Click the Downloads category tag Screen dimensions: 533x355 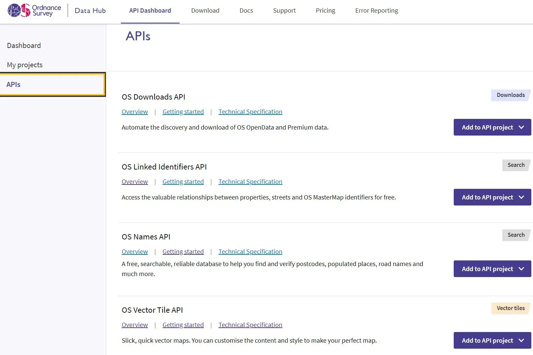(511, 95)
